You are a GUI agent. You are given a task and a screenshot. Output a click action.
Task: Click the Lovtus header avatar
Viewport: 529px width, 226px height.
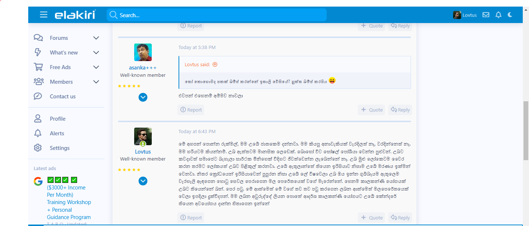pos(457,15)
